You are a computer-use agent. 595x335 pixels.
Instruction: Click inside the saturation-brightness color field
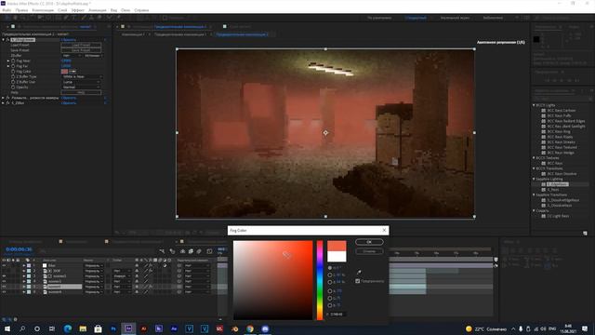point(272,280)
